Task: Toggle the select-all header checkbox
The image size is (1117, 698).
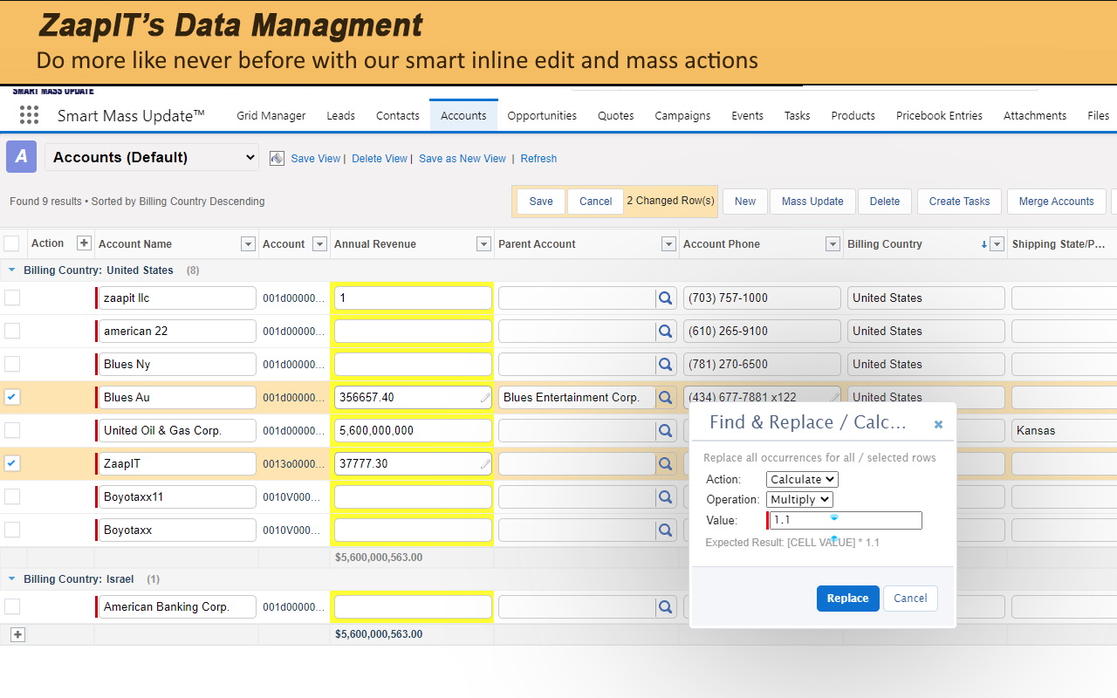Action: (11, 243)
